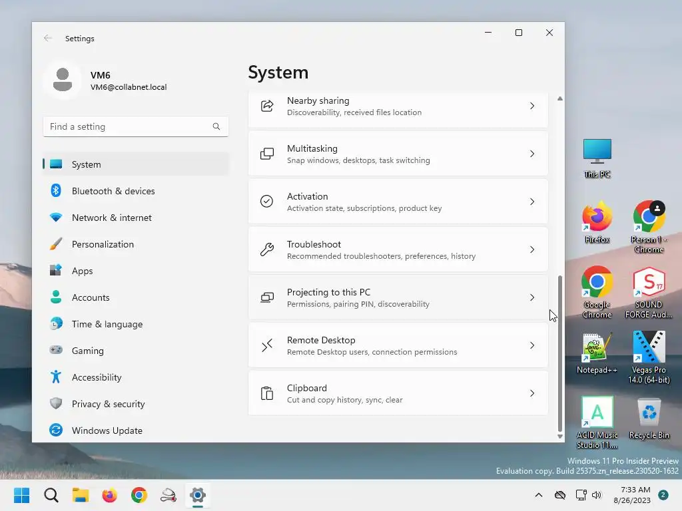Viewport: 682px width, 511px height.
Task: Open Troubleshoot using the chevron arrow
Action: (x=532, y=250)
